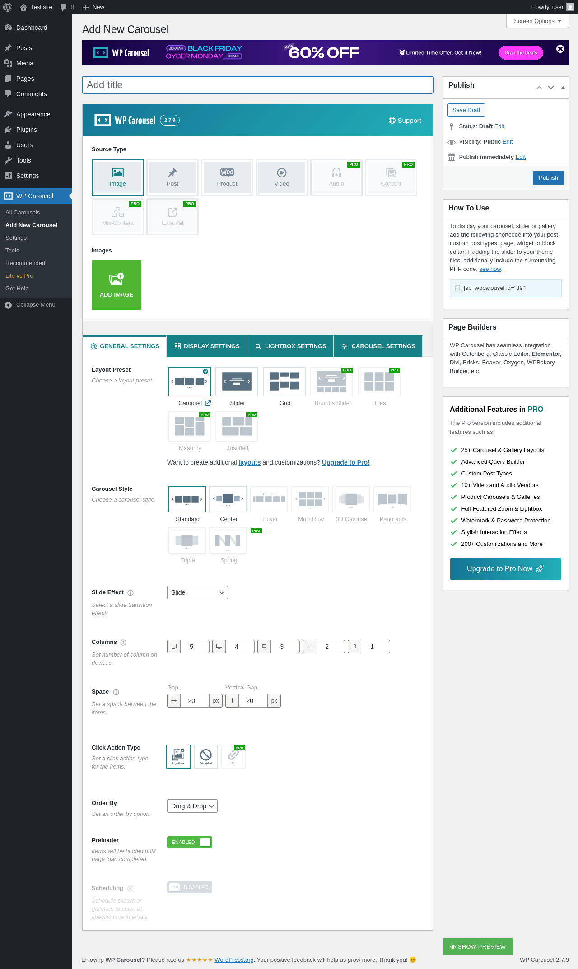The height and width of the screenshot is (969, 578).
Task: Edit the post Status link
Action: [x=499, y=126]
